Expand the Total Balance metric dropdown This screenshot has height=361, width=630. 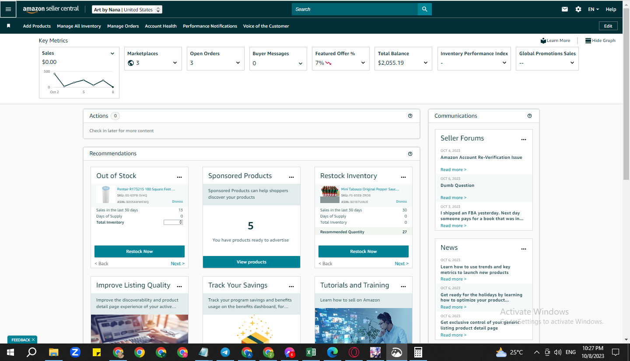(426, 63)
